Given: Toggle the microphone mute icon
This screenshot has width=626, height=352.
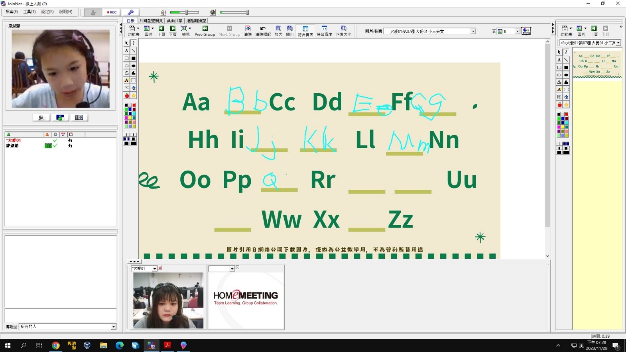Looking at the screenshot, I should (213, 12).
